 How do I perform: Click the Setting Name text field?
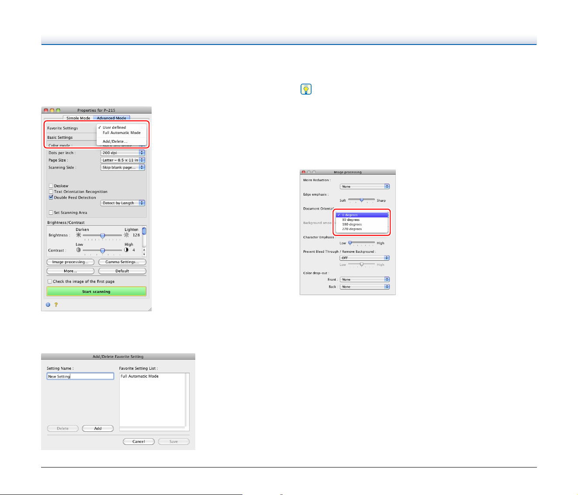(x=80, y=376)
